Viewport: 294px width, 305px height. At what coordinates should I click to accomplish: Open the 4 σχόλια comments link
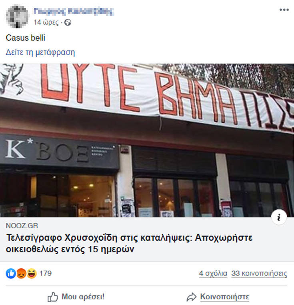click(213, 273)
